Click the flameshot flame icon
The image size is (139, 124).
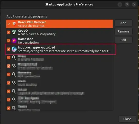coord(14,41)
